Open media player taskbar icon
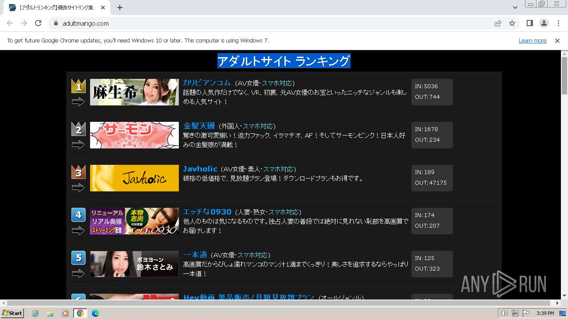 (x=65, y=313)
